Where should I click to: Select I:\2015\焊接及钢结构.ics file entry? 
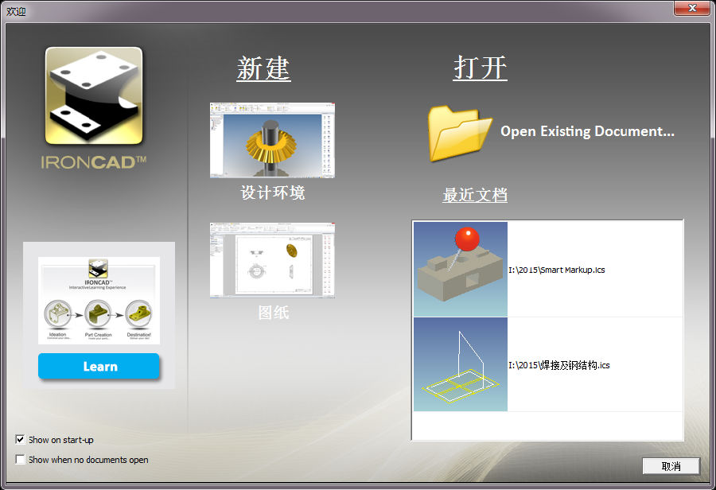559,365
